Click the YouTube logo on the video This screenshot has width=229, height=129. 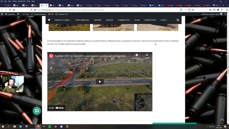point(60,108)
